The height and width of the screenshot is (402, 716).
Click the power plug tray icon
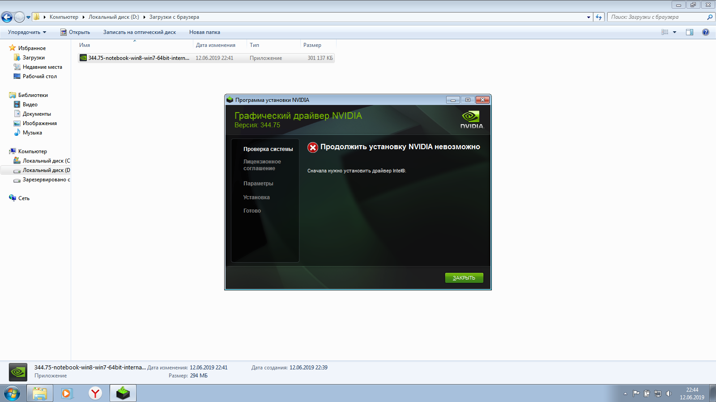647,394
